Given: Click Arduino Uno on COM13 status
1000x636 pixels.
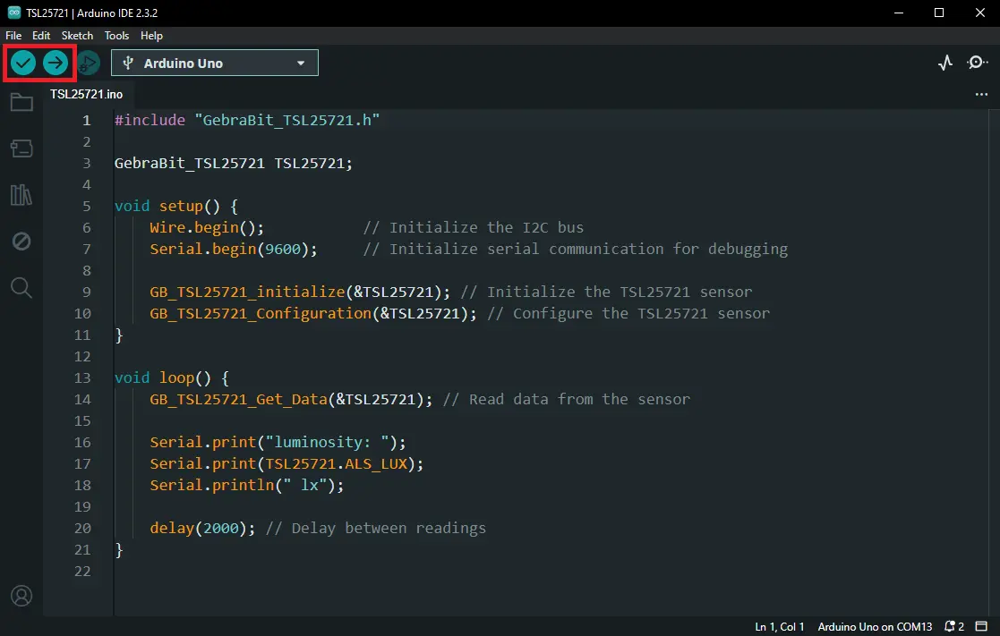Looking at the screenshot, I should point(875,626).
